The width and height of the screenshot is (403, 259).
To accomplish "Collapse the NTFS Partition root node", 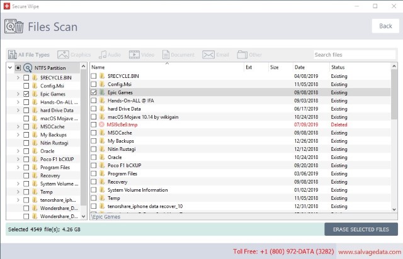I will coord(11,67).
